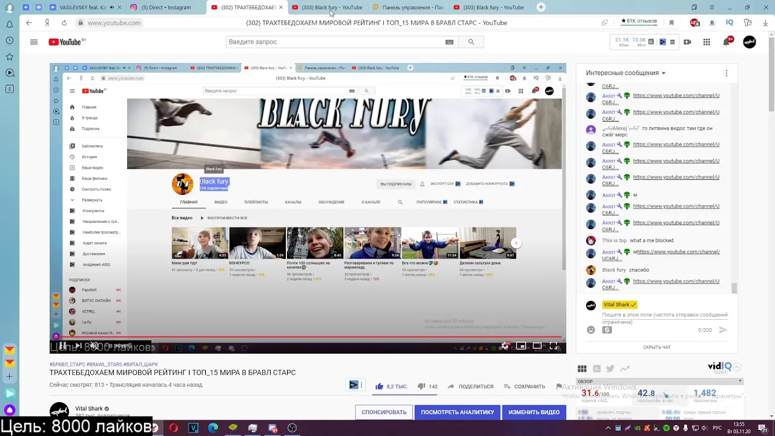Screen dimensions: 775x436
Task: Open the Windows taskbar Opera icon
Action: click(173, 428)
